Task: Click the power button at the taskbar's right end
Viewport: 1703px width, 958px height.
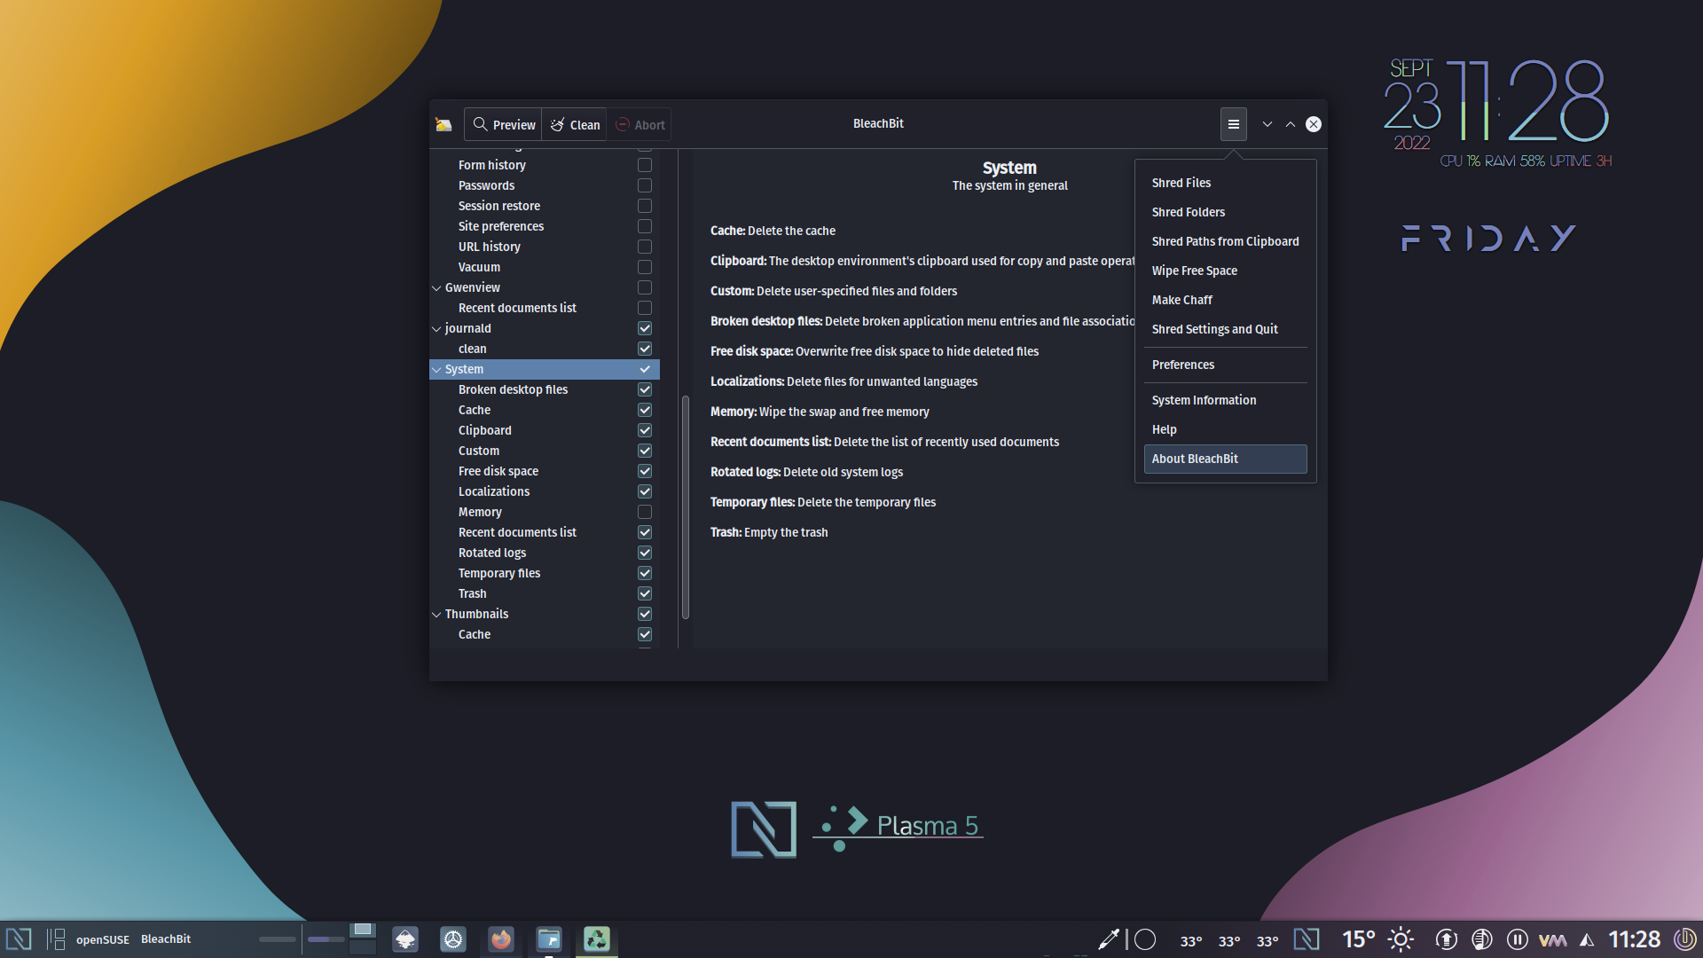Action: 1684,939
